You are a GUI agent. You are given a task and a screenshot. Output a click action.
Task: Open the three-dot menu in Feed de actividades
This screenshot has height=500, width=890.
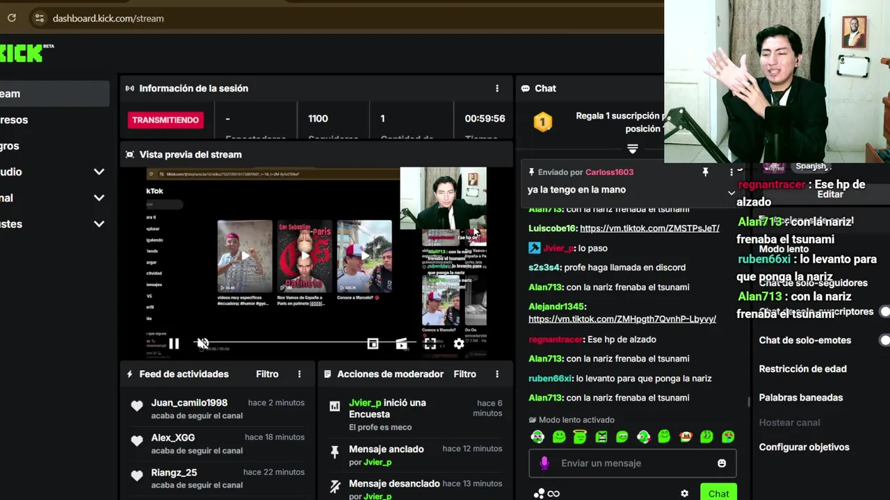click(300, 374)
